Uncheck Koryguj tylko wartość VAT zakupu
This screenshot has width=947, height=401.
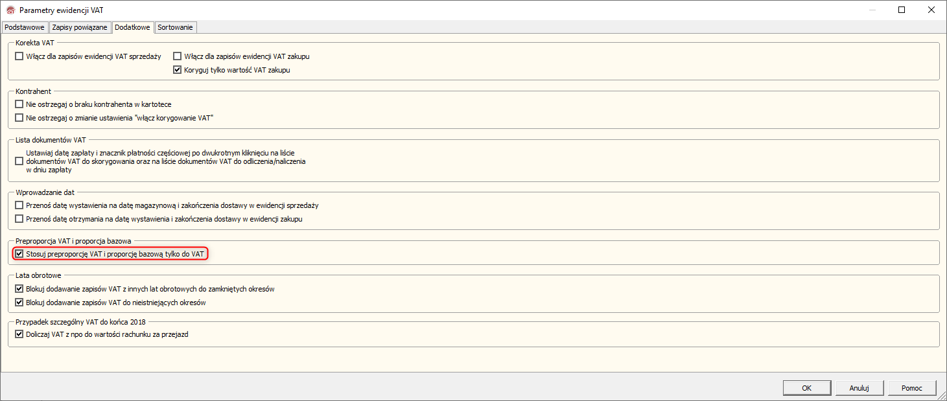[x=177, y=70]
